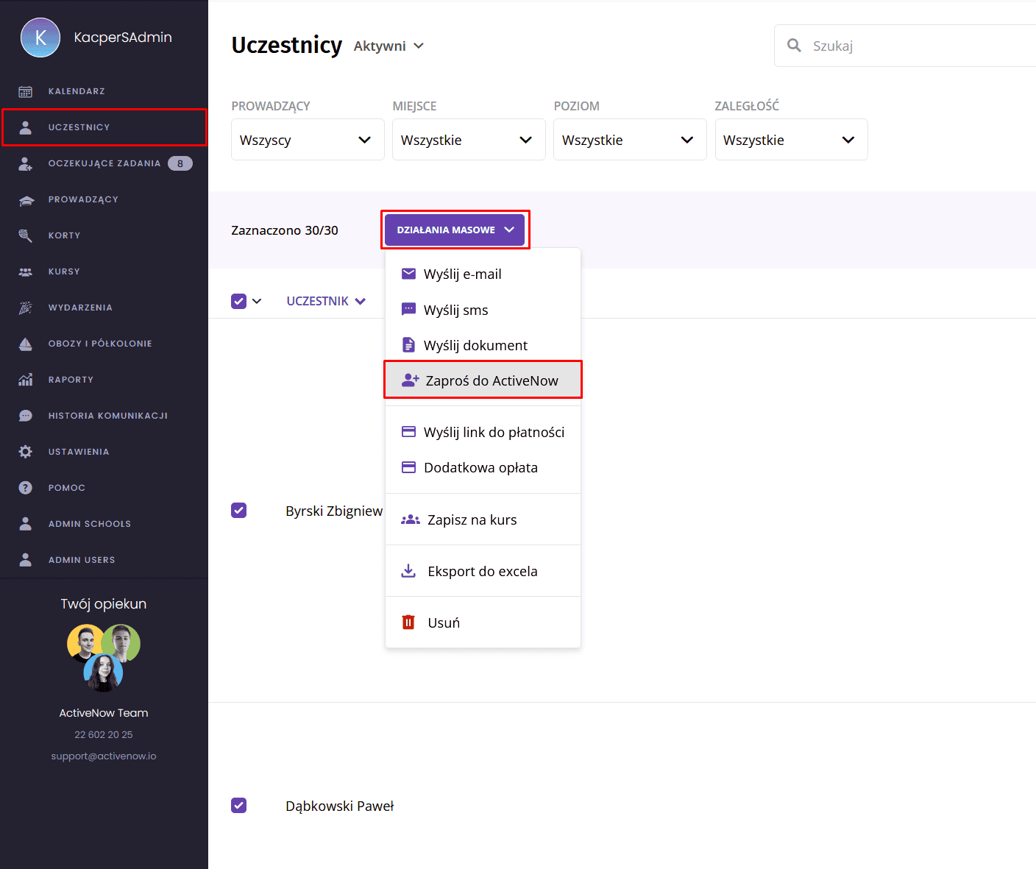Image resolution: width=1036 pixels, height=869 pixels.
Task: Click the Obozy i półkolonie sailboat icon
Action: click(x=25, y=344)
